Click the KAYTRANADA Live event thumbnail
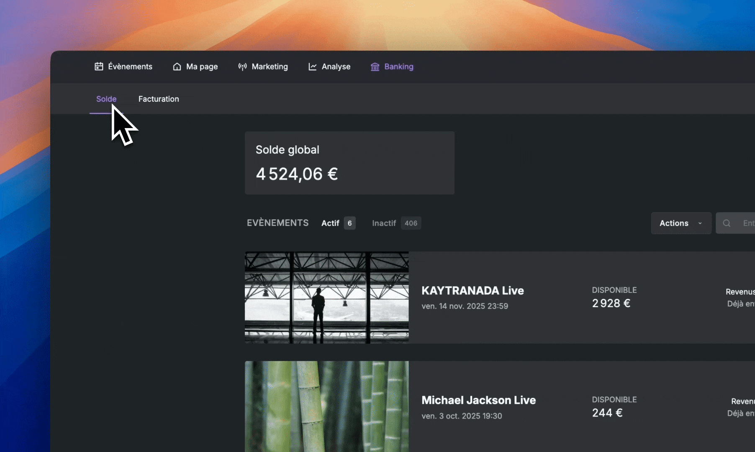The image size is (755, 452). (327, 298)
